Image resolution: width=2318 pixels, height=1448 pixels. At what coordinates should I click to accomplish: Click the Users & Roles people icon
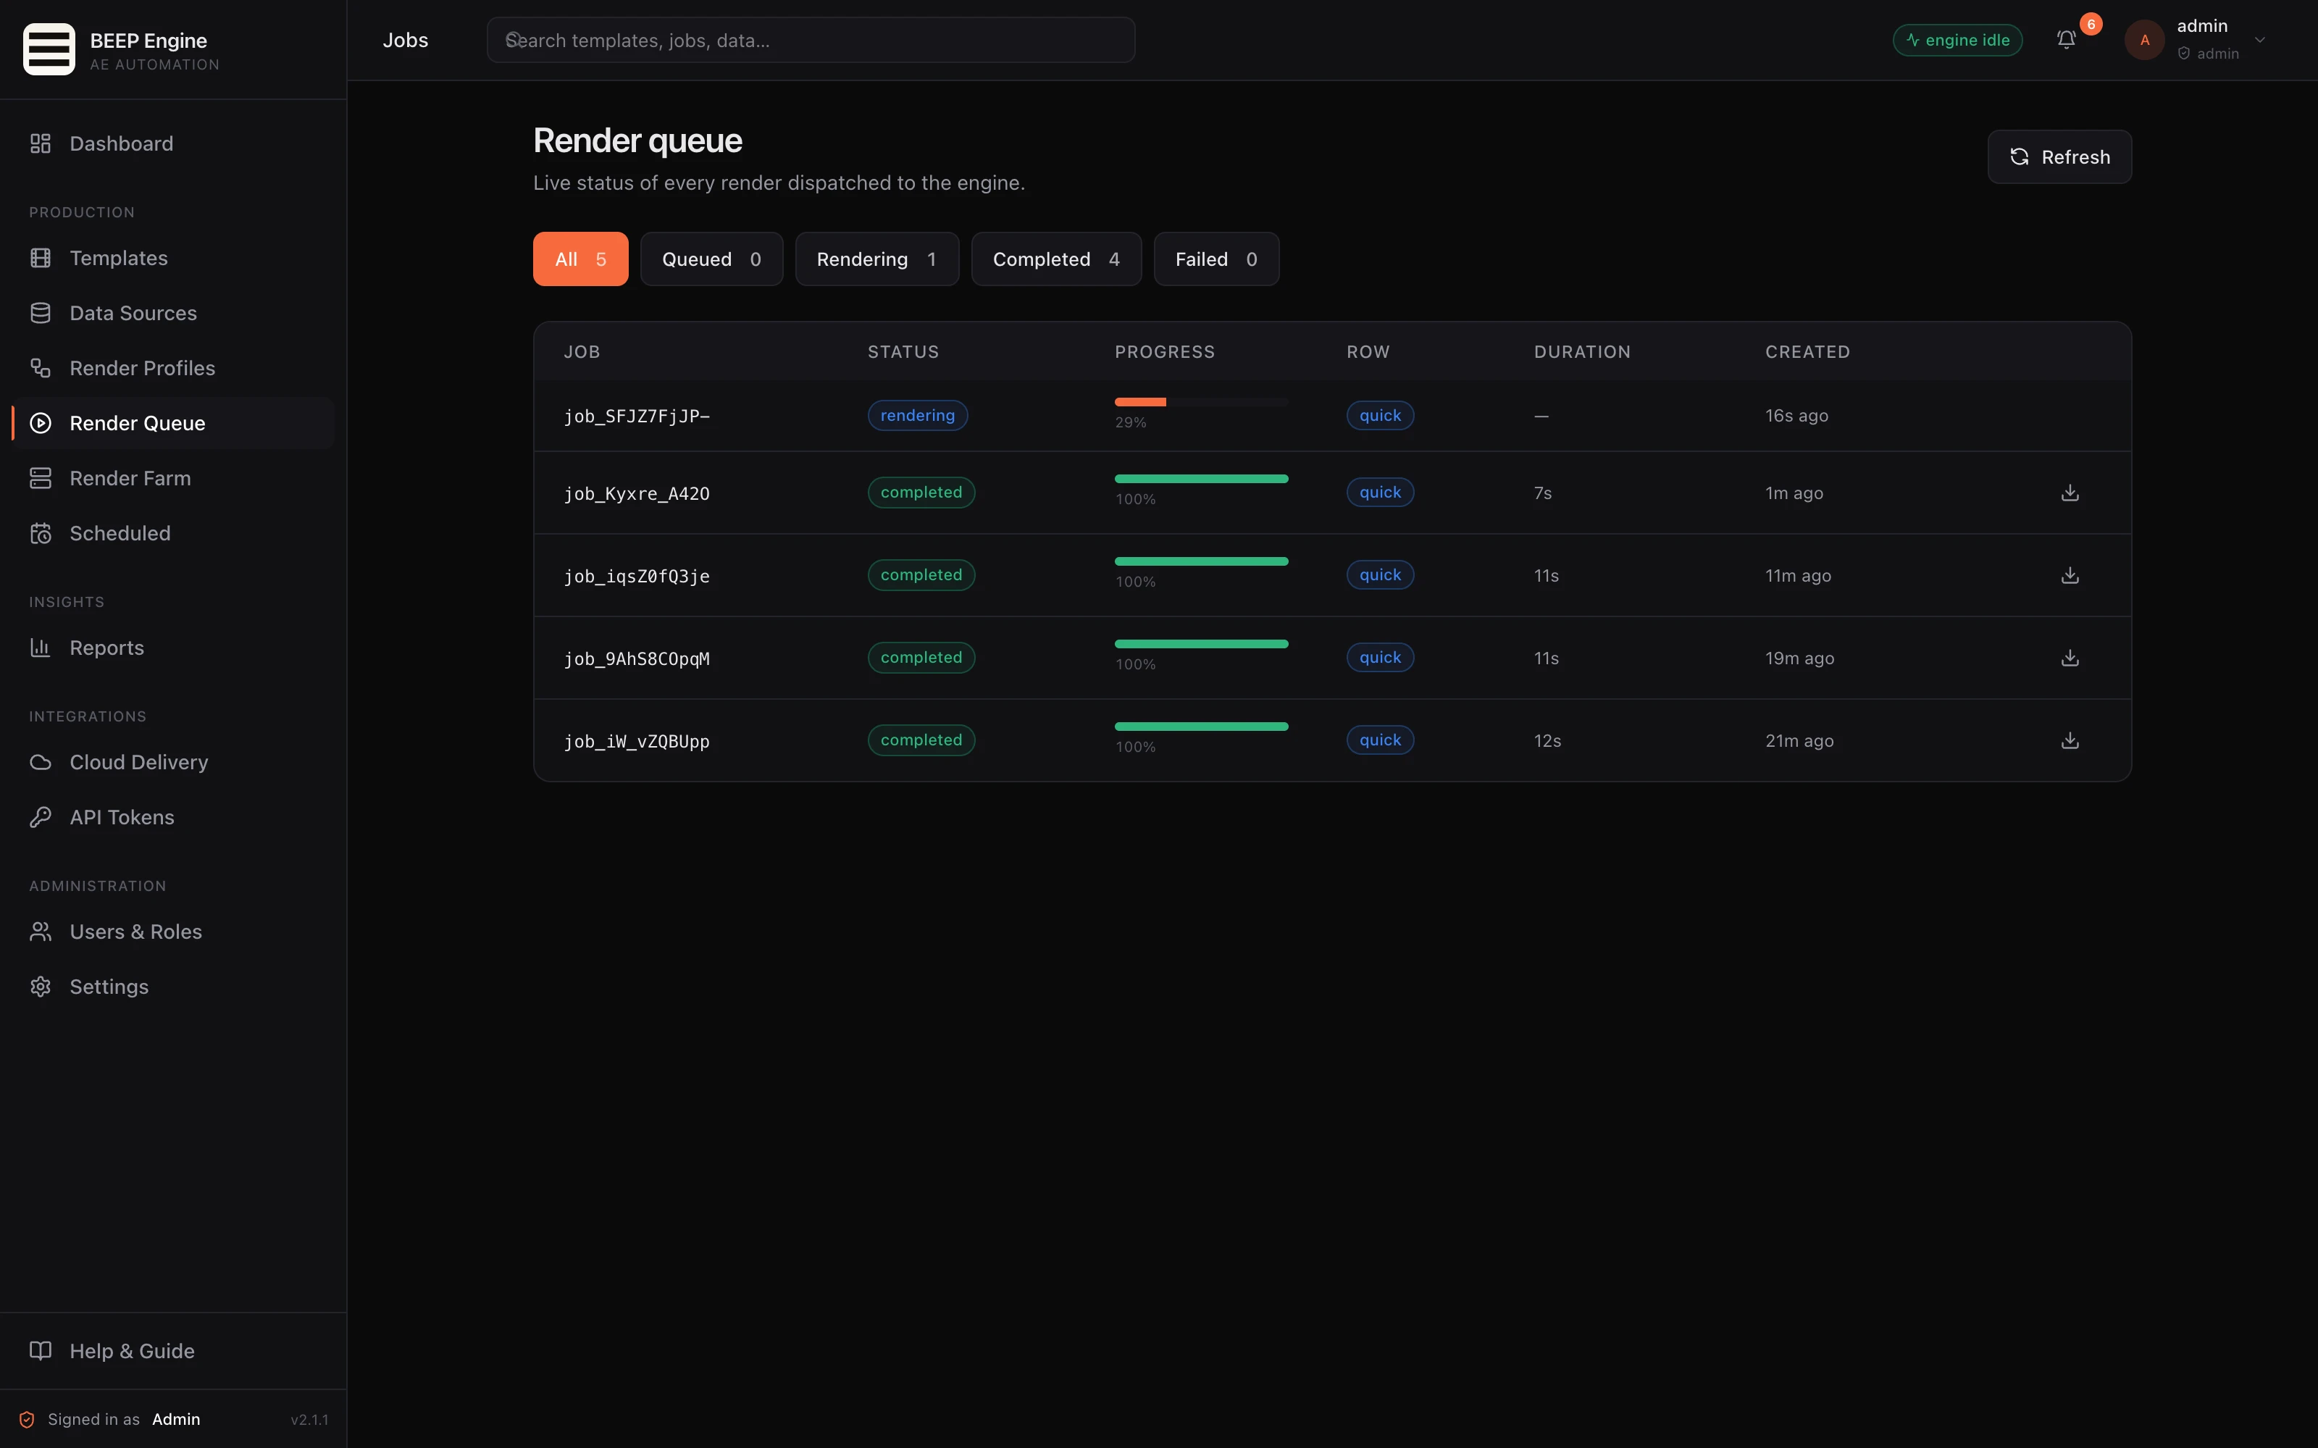[x=41, y=932]
